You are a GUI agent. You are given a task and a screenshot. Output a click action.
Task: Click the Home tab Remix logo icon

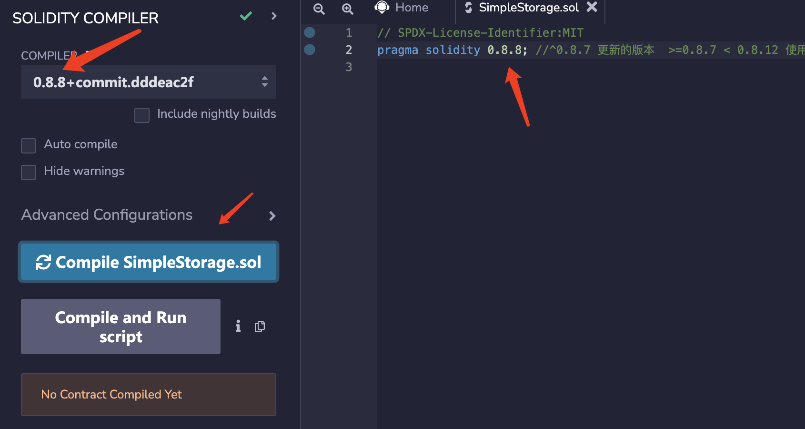[x=382, y=7]
